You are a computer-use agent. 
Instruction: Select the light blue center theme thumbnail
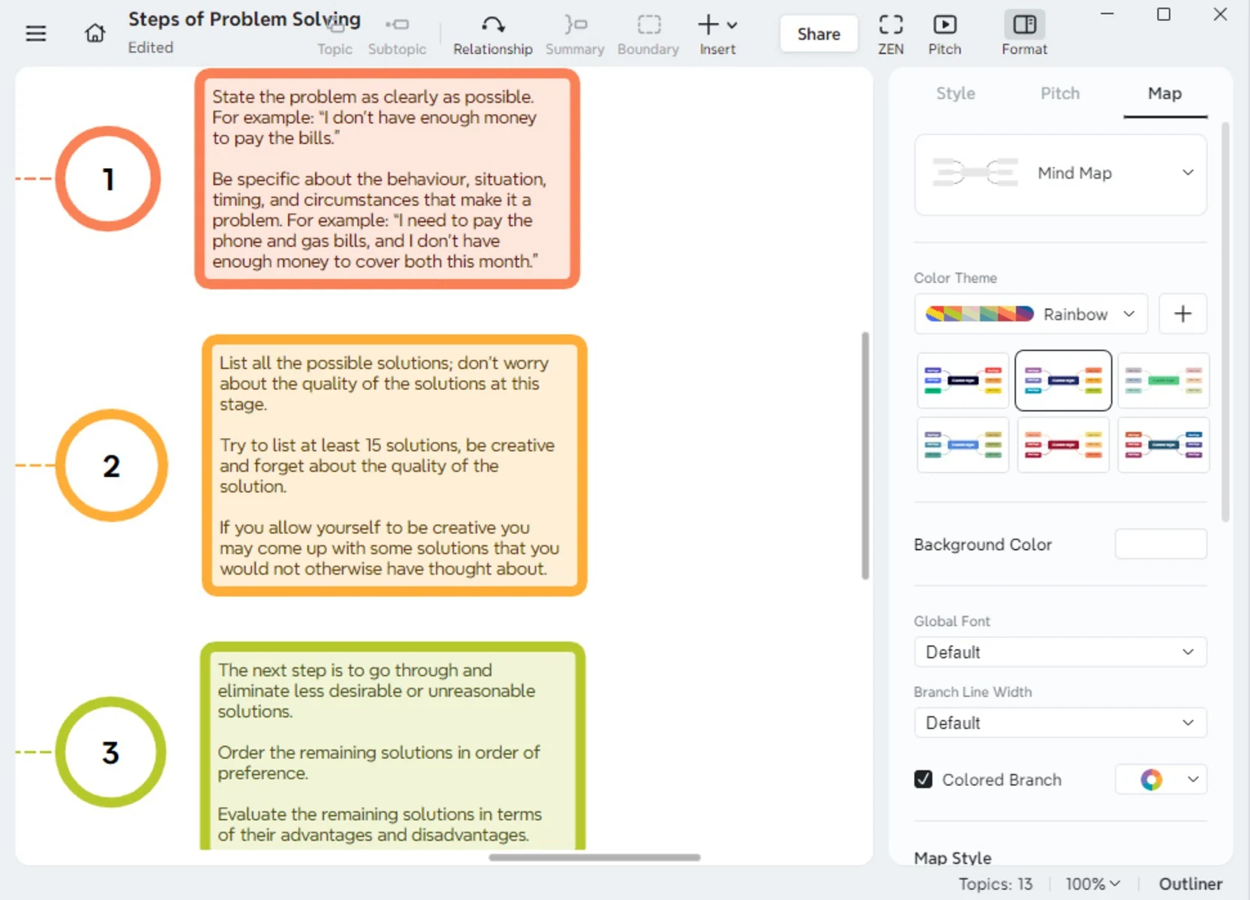coord(963,445)
